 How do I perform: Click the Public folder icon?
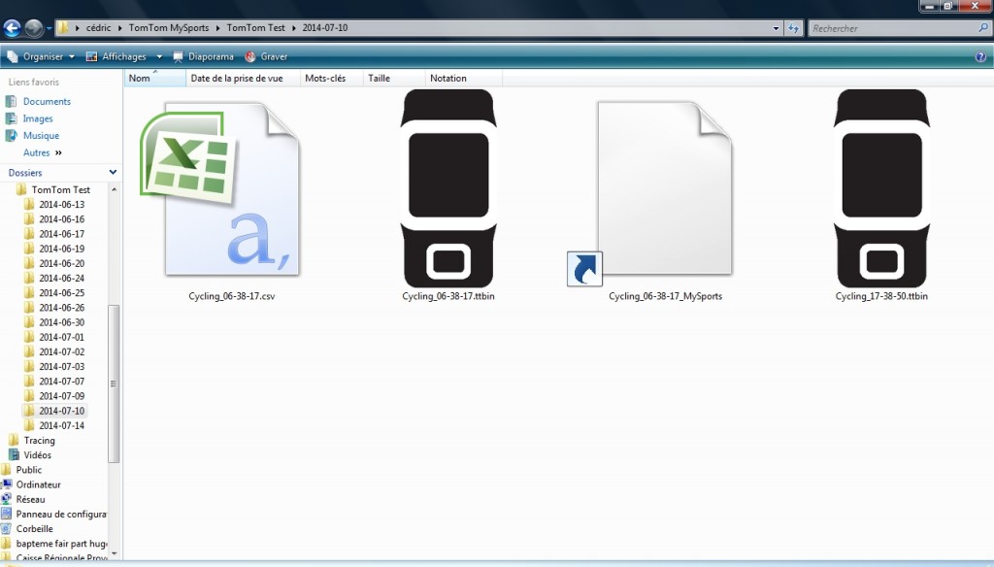pos(7,469)
